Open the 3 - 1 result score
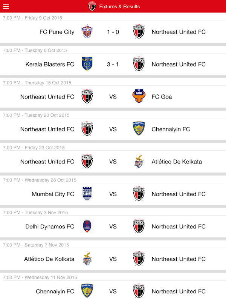This screenshot has height=302, width=226. pyautogui.click(x=113, y=65)
